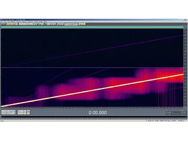Click the Zoom Out Full icon
This screenshot has height=141, width=188.
[x=25, y=111]
